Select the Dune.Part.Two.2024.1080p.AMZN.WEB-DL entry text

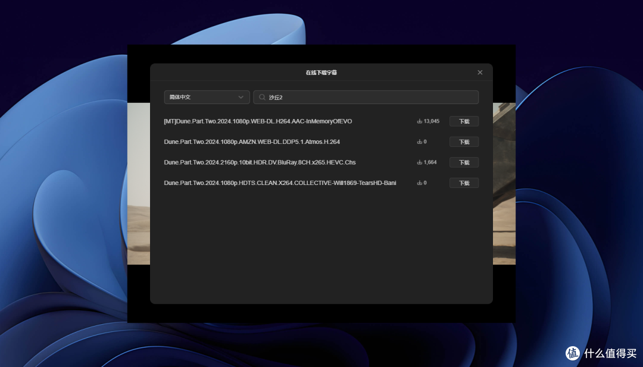click(252, 142)
